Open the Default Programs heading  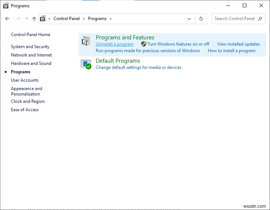[x=118, y=61]
